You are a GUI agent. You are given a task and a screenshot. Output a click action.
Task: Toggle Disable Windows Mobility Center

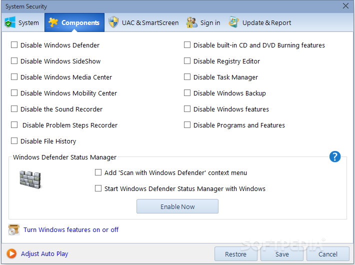[x=14, y=93]
